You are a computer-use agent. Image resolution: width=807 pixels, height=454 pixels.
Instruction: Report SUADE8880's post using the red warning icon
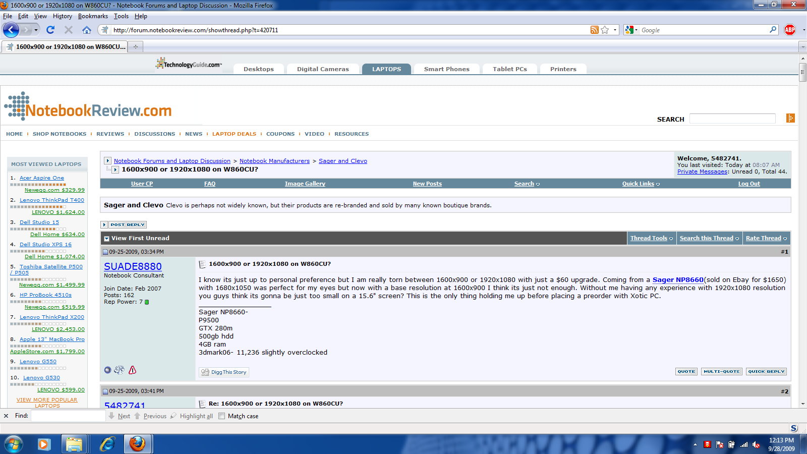coord(133,370)
